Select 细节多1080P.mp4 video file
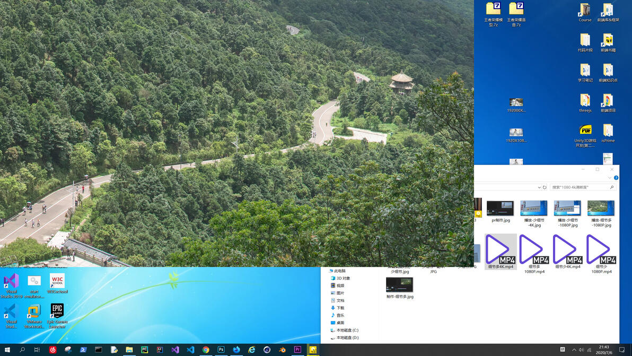632x356 pixels. click(x=534, y=254)
